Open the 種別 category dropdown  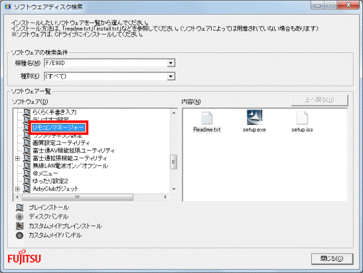click(171, 76)
